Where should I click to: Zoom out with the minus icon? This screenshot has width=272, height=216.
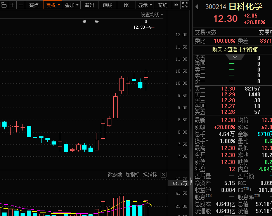pos(21,5)
